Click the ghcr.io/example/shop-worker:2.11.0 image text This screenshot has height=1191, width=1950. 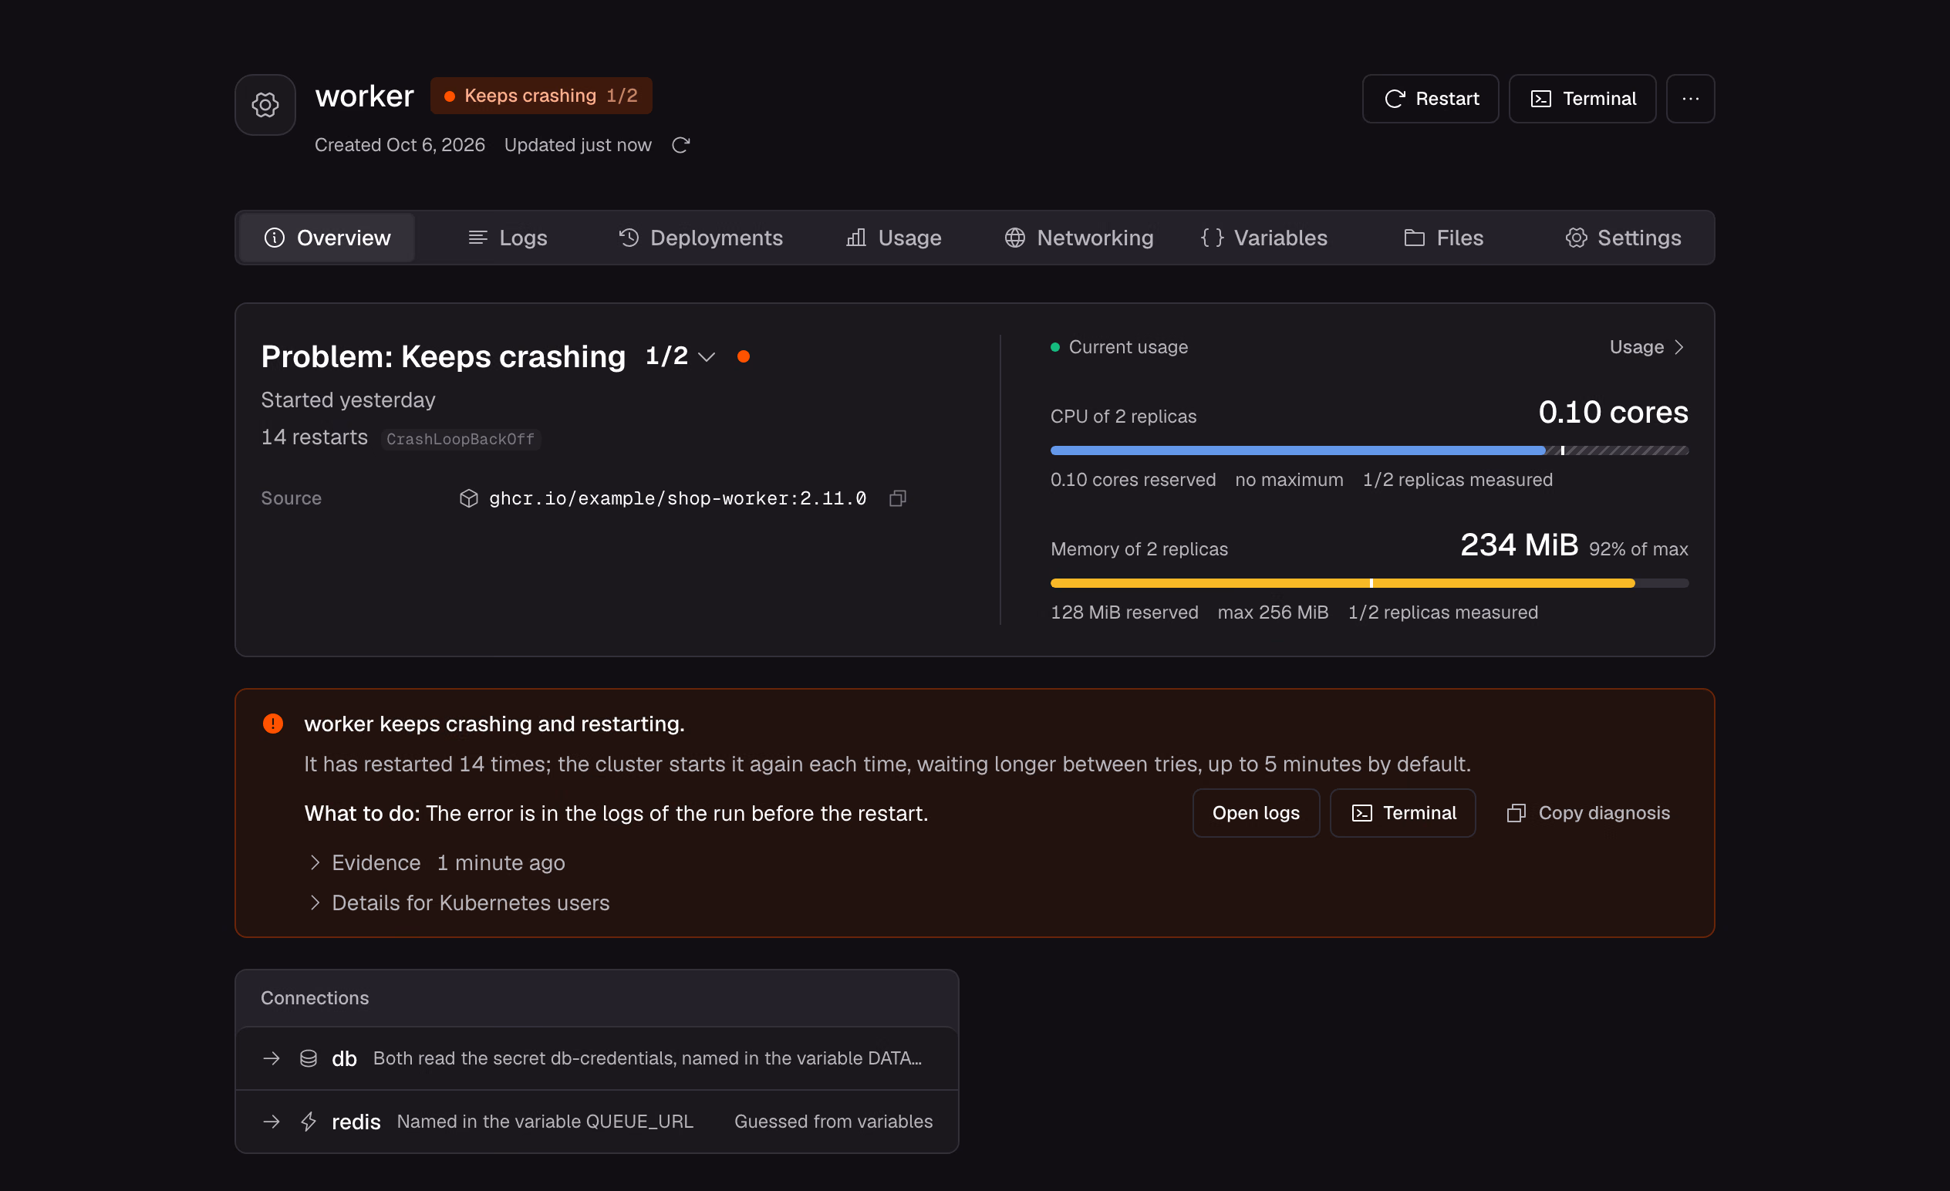coord(677,498)
